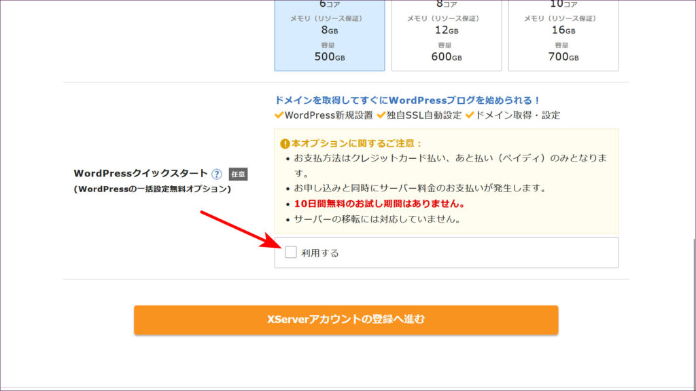696x391 pixels.
Task: Click the orange checkmark before ドメイン取得・設定
Action: point(470,115)
